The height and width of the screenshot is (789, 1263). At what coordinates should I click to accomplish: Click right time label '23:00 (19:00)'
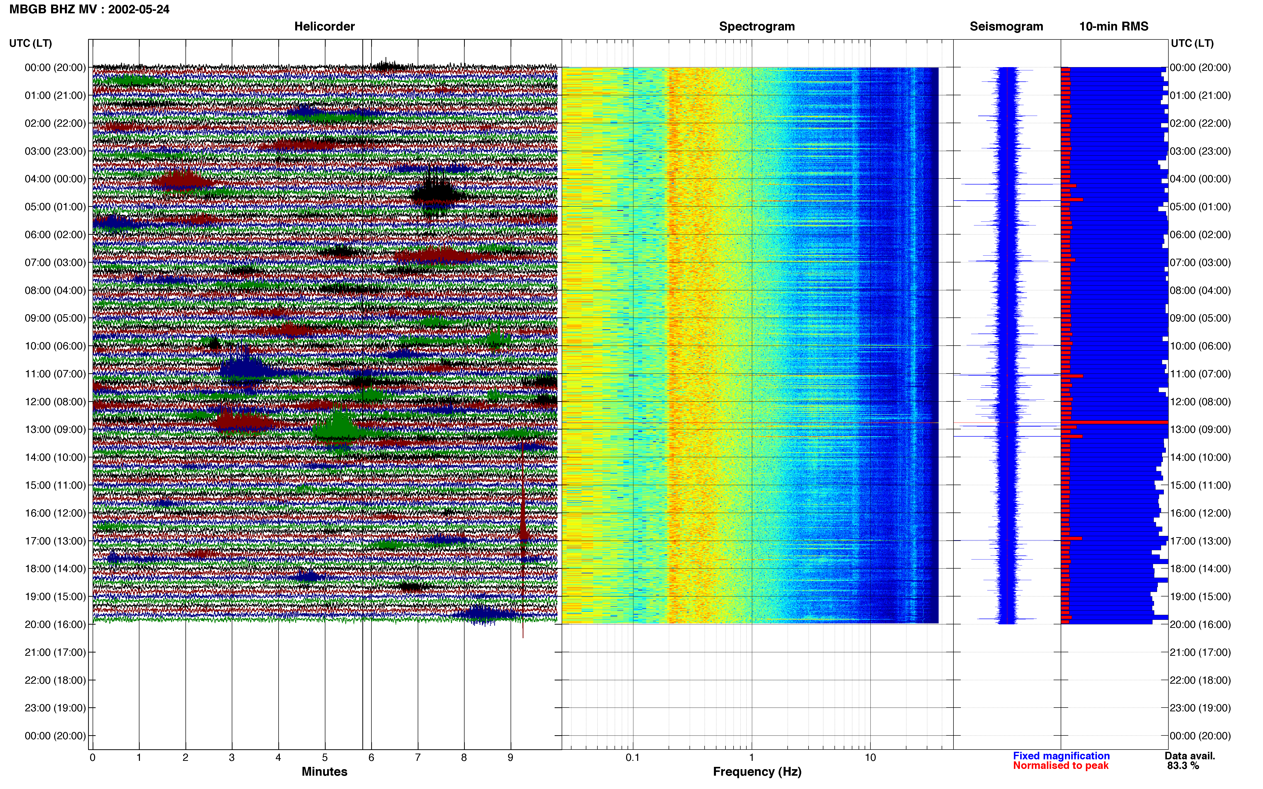(x=1200, y=708)
